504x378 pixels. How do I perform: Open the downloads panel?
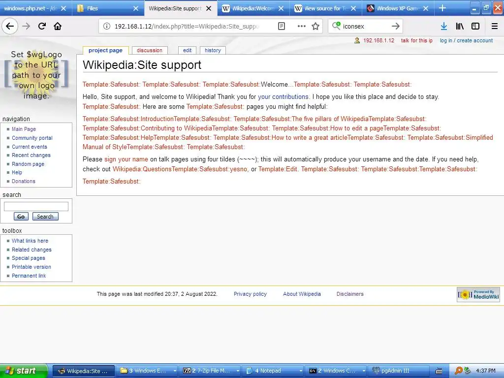[x=444, y=26]
